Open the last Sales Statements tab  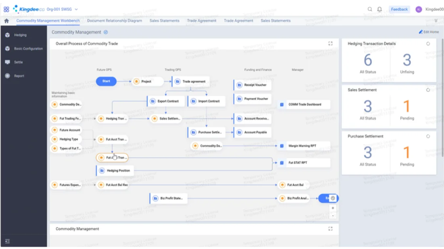coord(276,21)
